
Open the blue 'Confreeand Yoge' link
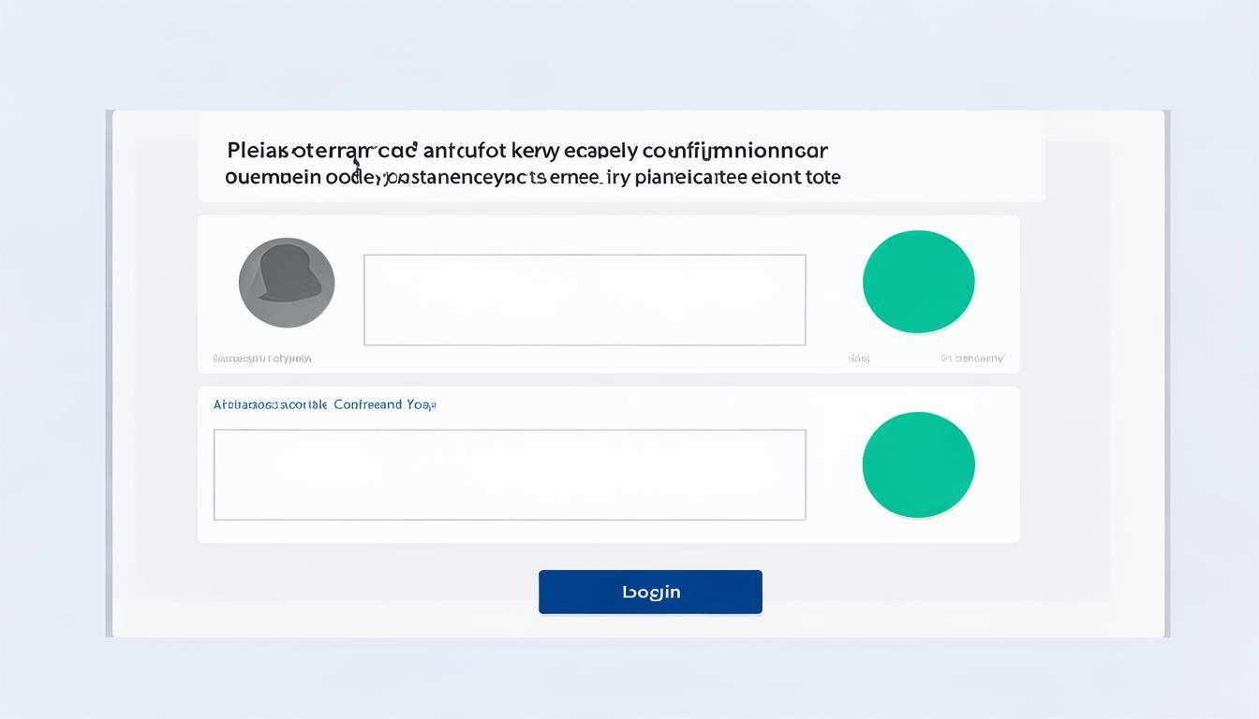point(385,405)
